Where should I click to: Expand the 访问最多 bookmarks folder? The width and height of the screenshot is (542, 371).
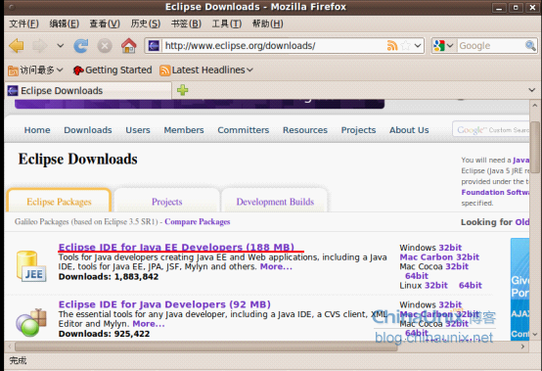point(35,70)
